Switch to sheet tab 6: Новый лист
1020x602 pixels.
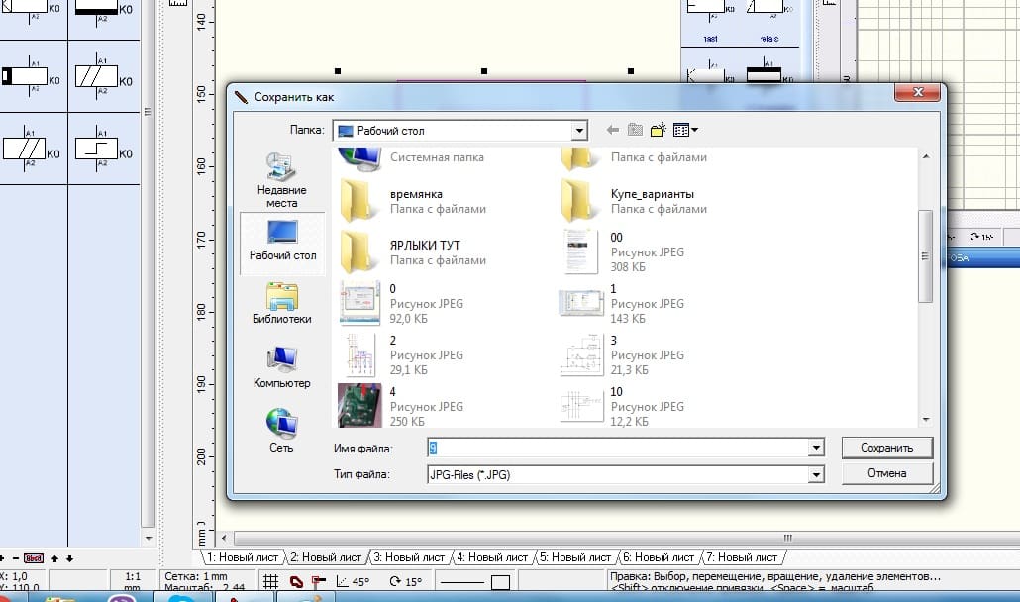(658, 557)
